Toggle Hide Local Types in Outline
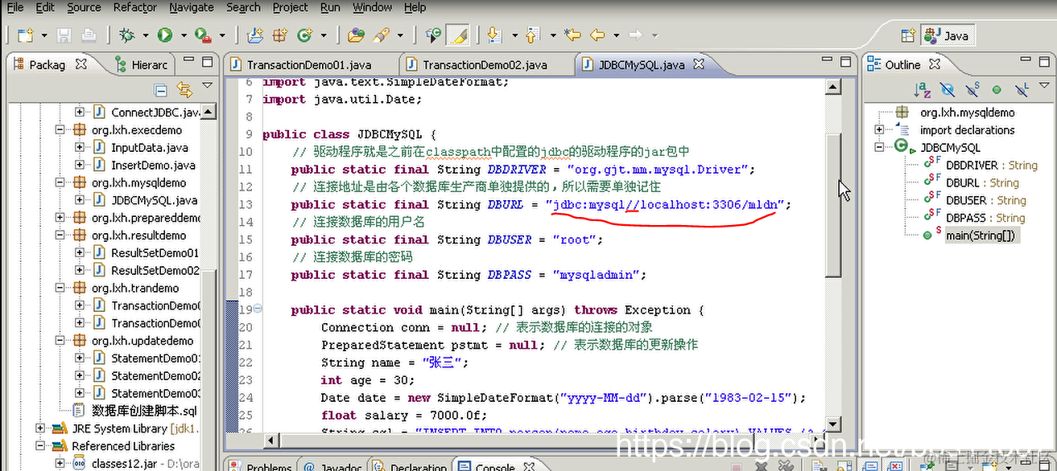1057x471 pixels. point(1022,90)
